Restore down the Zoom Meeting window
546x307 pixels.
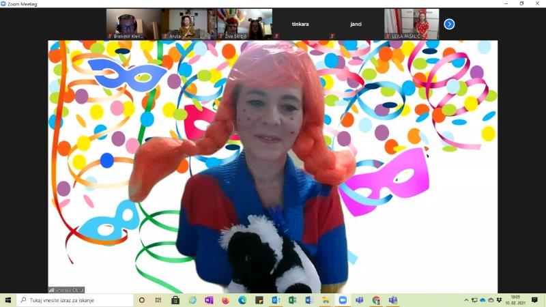pyautogui.click(x=521, y=3)
